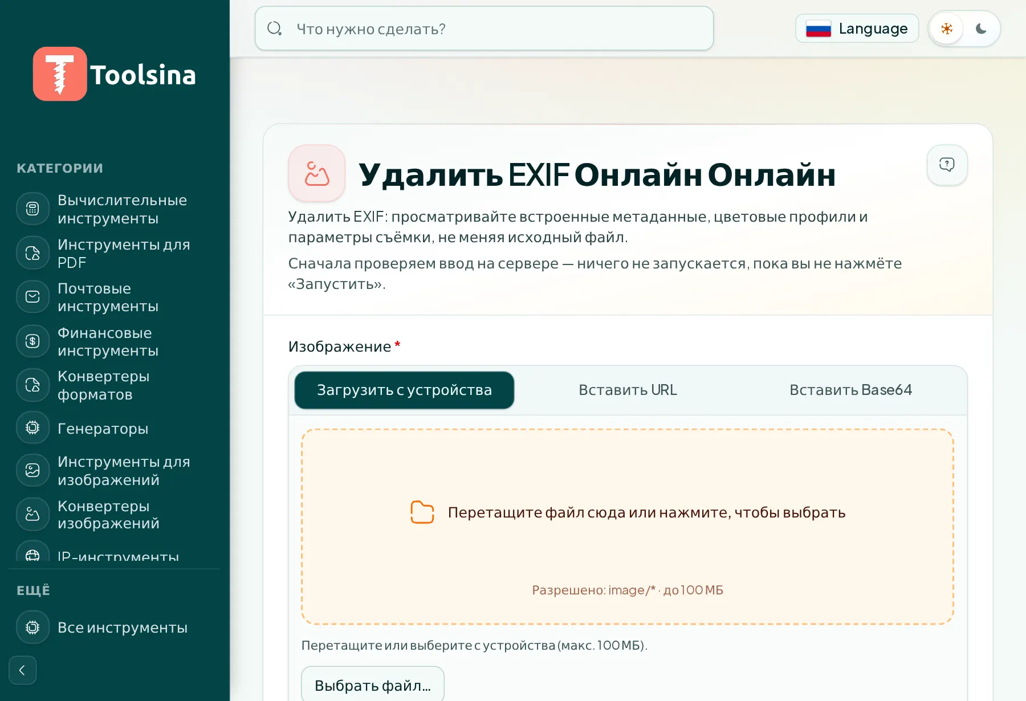The width and height of the screenshot is (1026, 701).
Task: Click the Разрешено: image/* до 100 МБ text
Action: pos(628,590)
